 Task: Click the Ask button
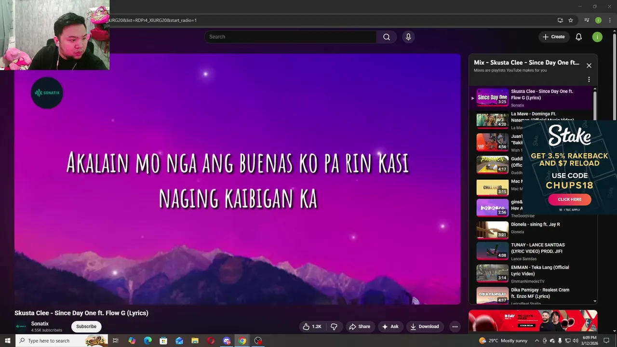390,327
